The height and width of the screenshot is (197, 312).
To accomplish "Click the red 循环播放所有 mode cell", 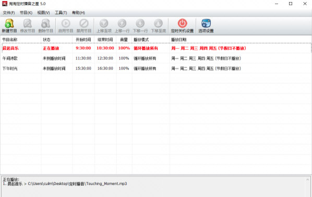I will [146, 48].
